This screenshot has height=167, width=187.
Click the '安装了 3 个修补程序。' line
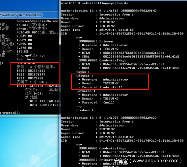[36, 67]
